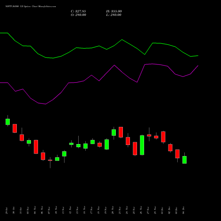Click the 14 Nov date label

(x=84, y=210)
